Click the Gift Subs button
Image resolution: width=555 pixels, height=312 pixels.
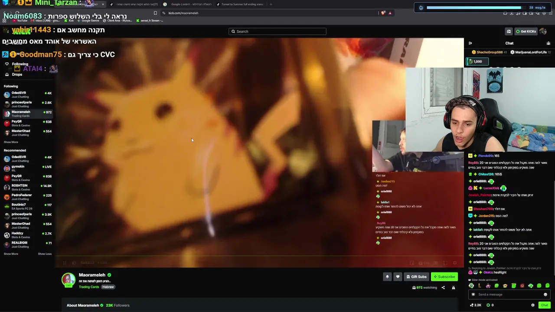[416, 276]
